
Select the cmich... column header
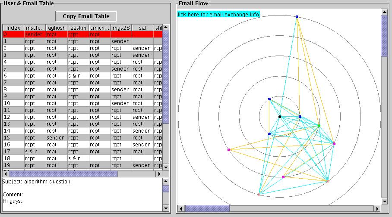100,28
